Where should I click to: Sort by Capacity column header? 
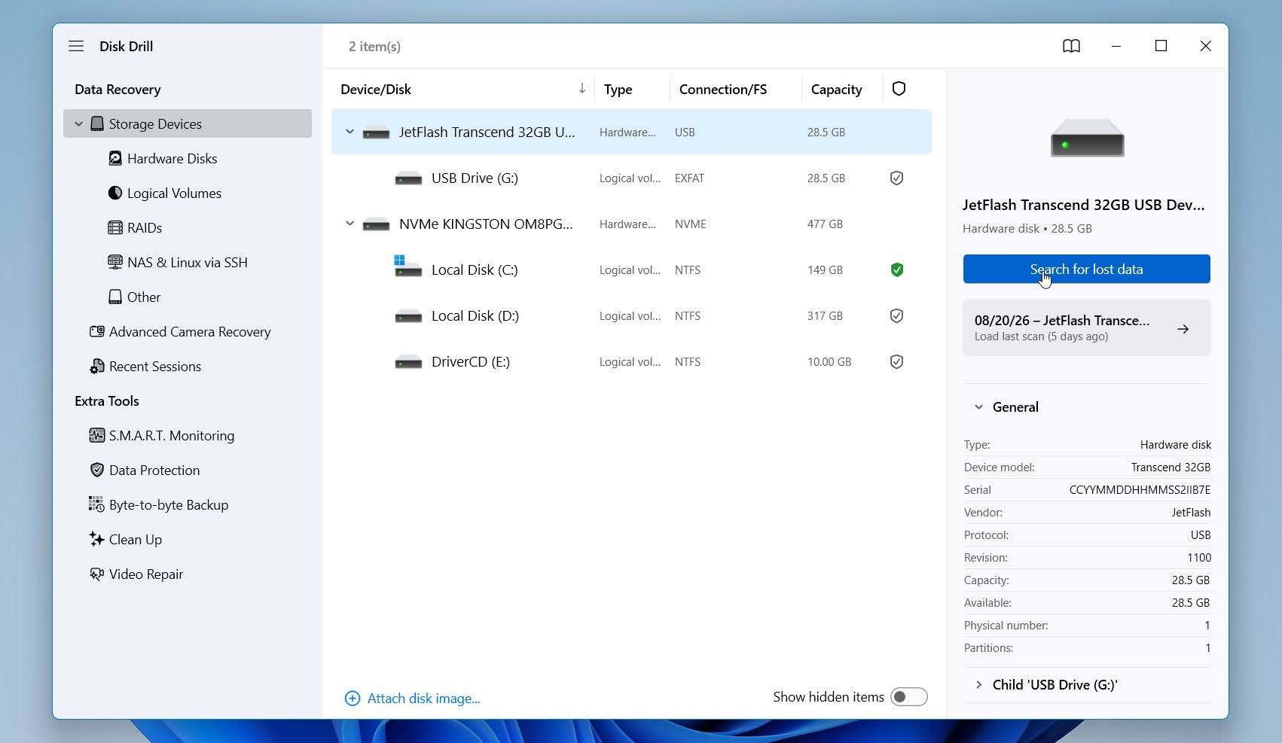tap(836, 89)
